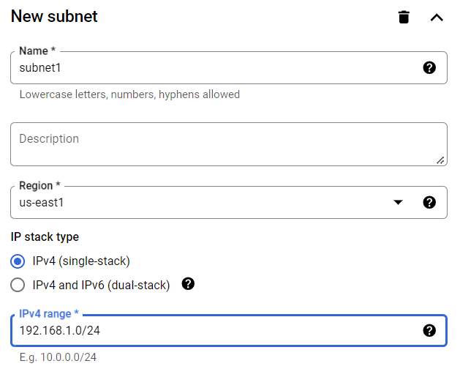This screenshot has width=460, height=369.
Task: Click the "IPv4 and IPv6 (dual-stack)" label
Action: tap(102, 285)
